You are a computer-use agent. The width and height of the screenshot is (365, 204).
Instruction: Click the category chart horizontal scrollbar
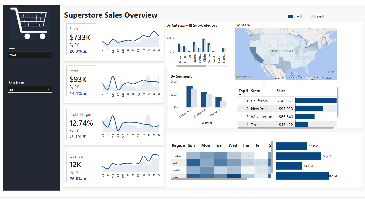[191, 66]
